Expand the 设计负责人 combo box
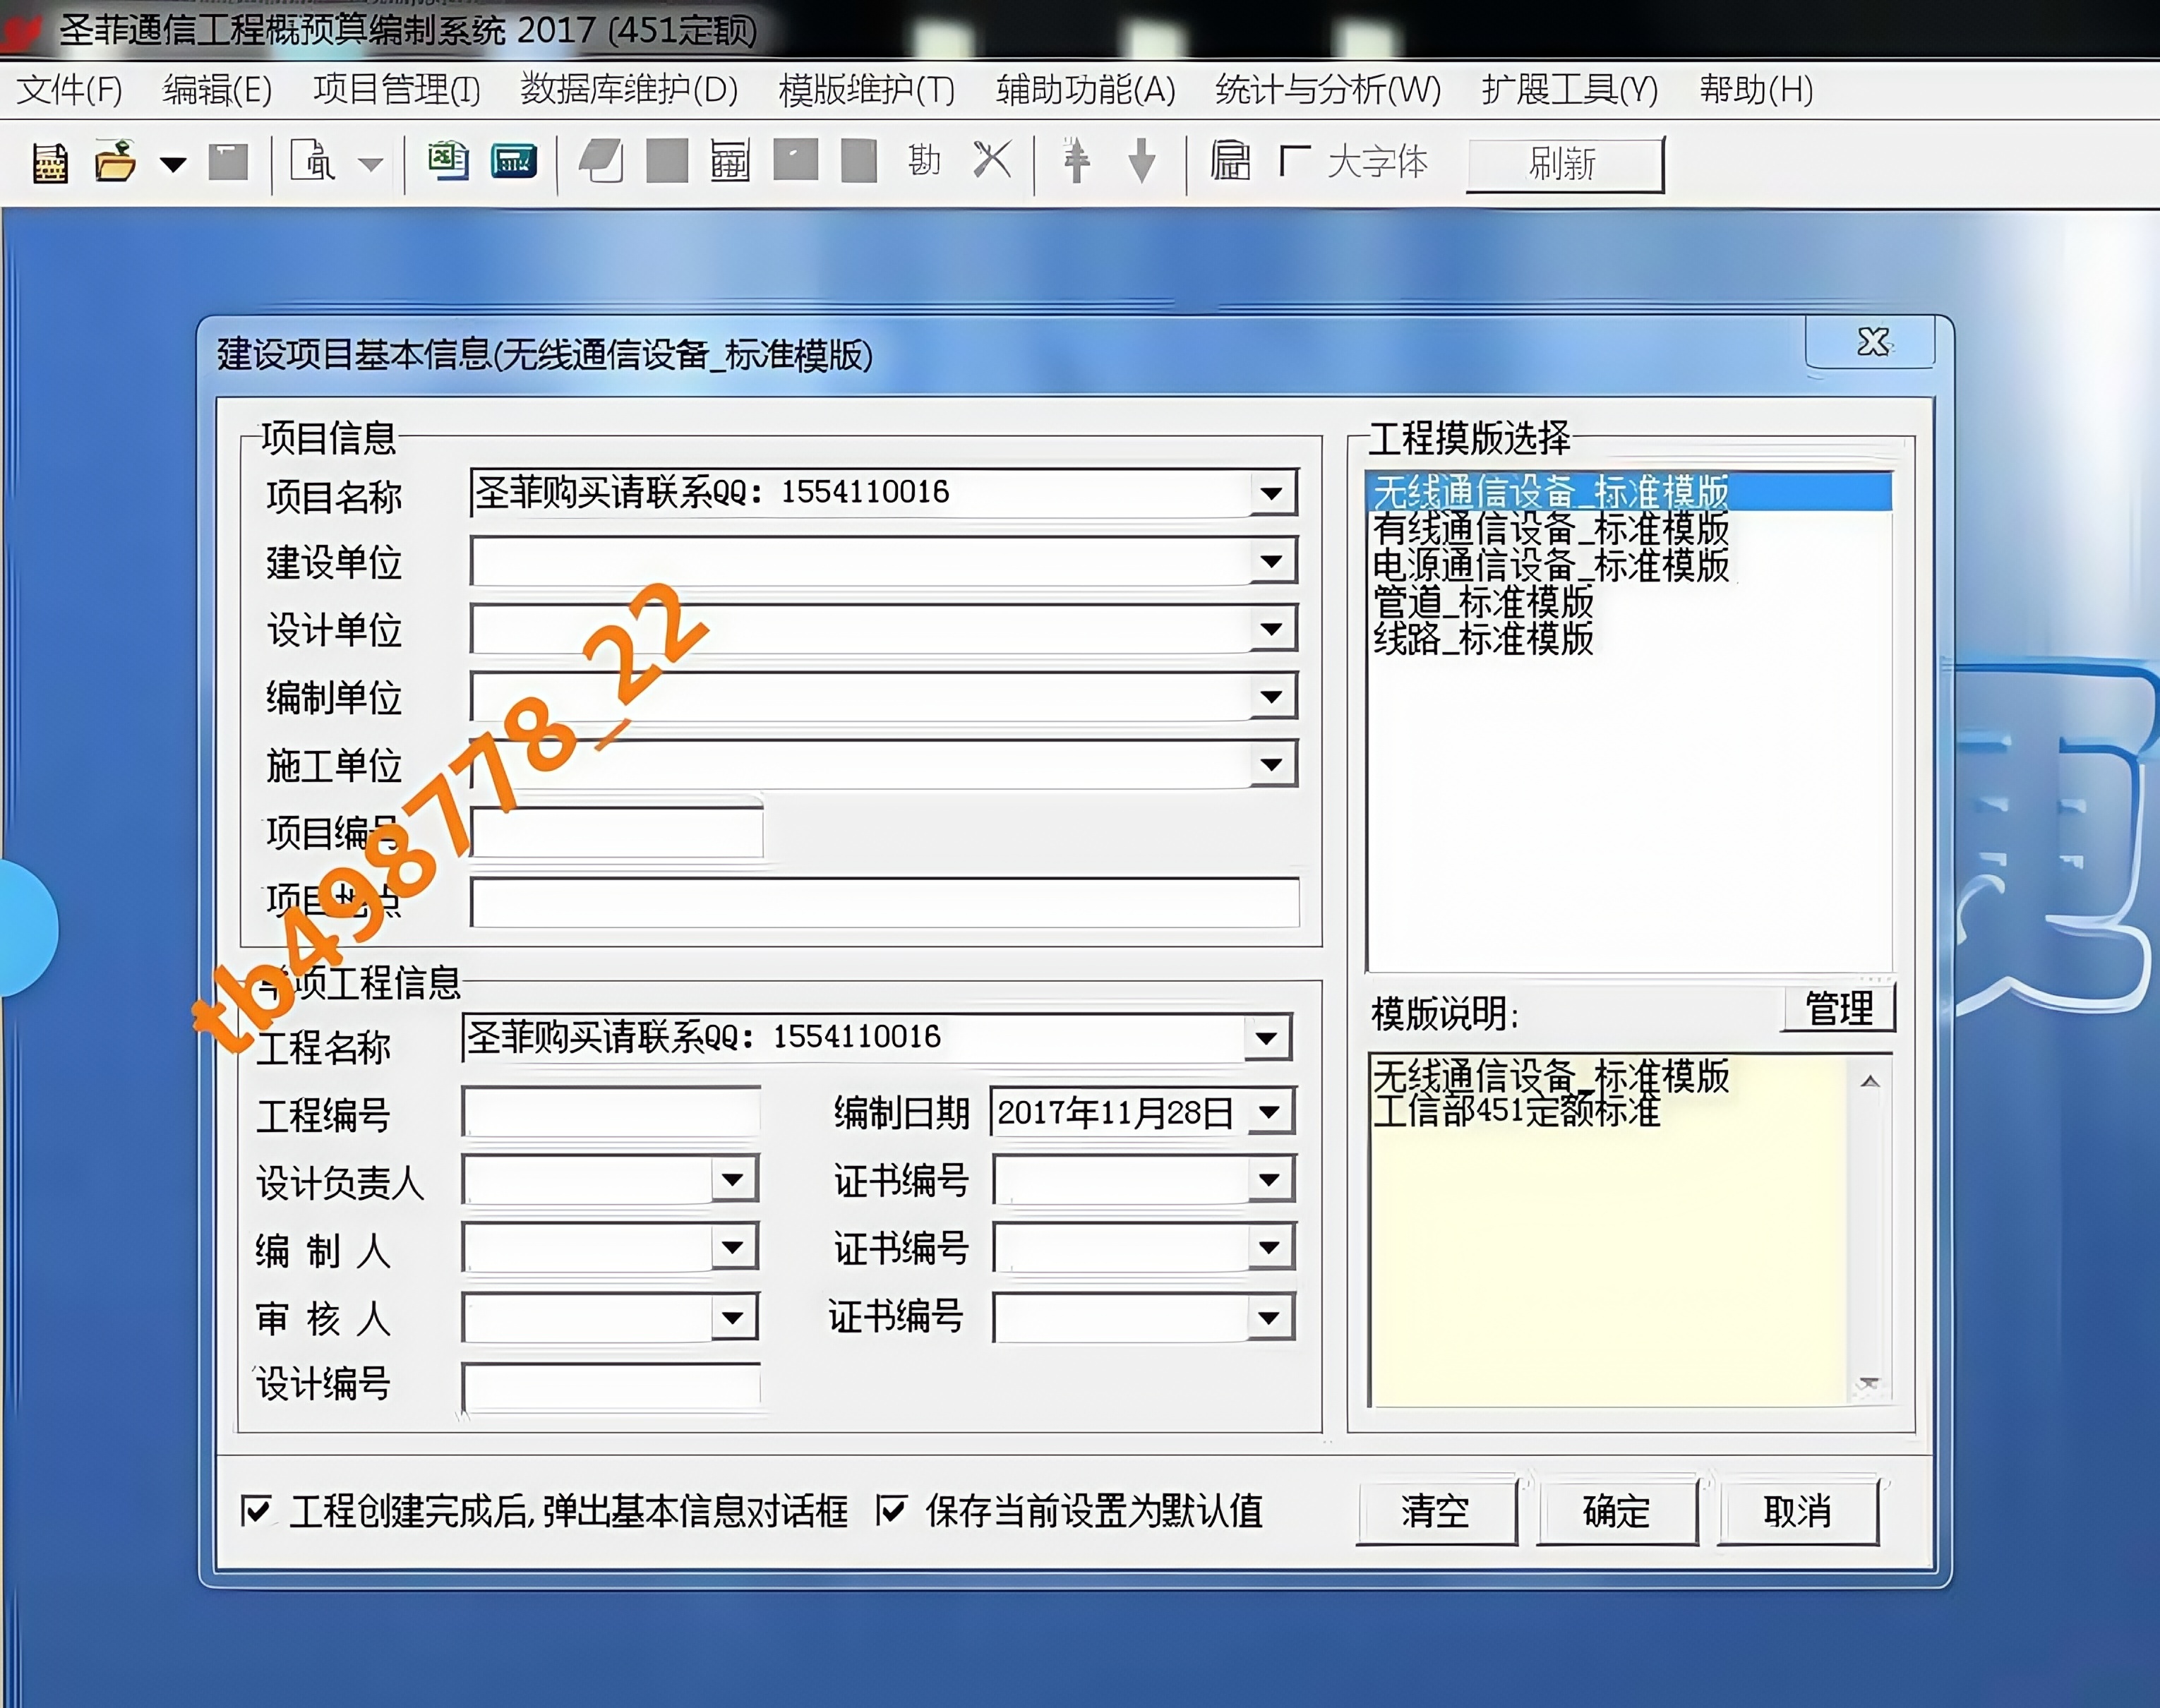2160x1708 pixels. (x=733, y=1180)
